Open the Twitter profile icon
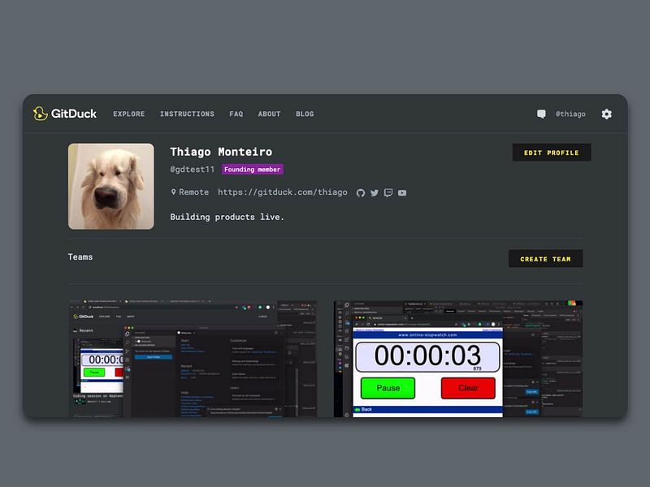This screenshot has height=487, width=650. (x=375, y=193)
